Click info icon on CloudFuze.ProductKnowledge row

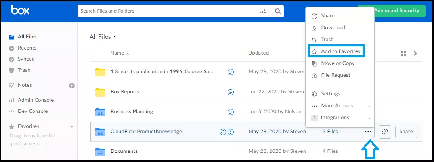tap(231, 132)
